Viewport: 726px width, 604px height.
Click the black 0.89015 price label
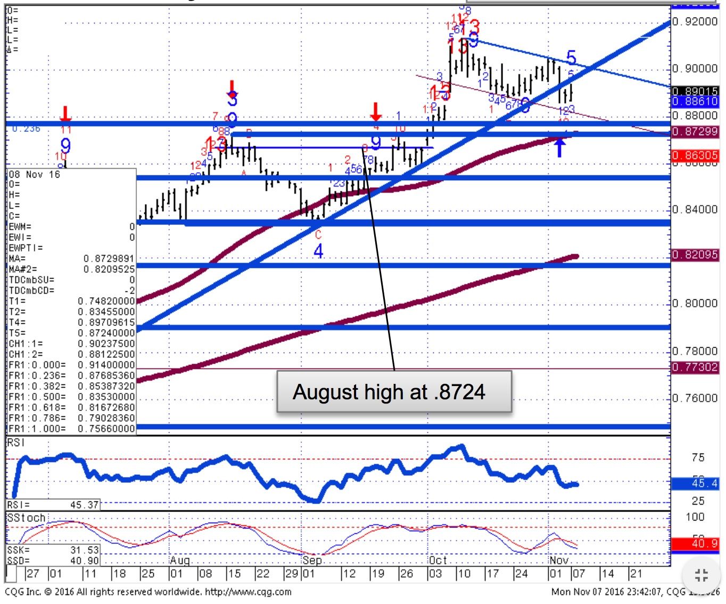(695, 91)
